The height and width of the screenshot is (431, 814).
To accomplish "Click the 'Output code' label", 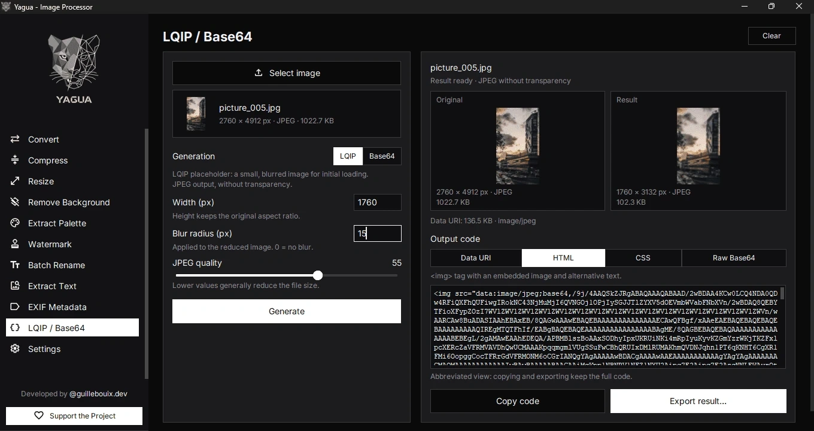I will pos(455,239).
